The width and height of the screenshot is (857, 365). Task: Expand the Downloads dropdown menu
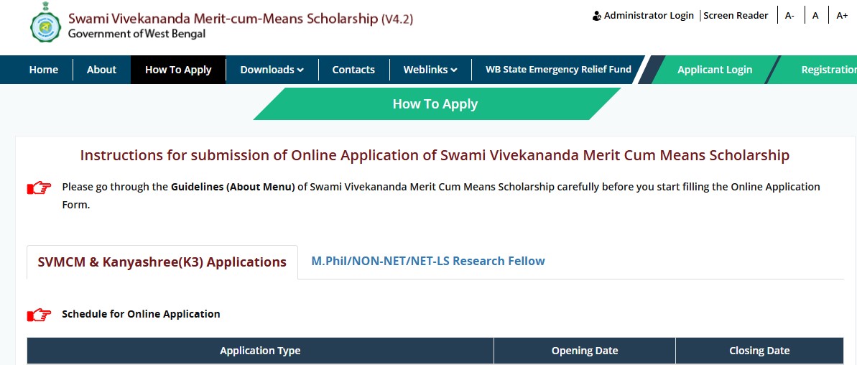click(272, 70)
